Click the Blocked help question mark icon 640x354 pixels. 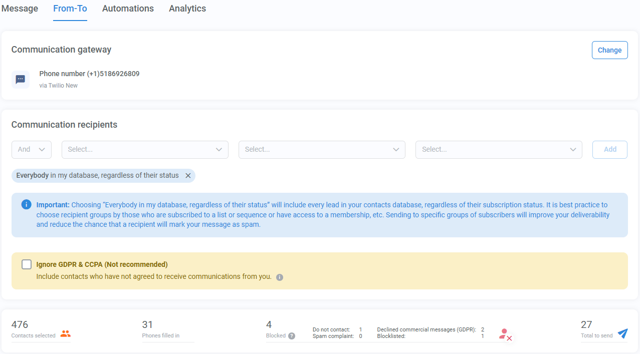click(x=292, y=336)
